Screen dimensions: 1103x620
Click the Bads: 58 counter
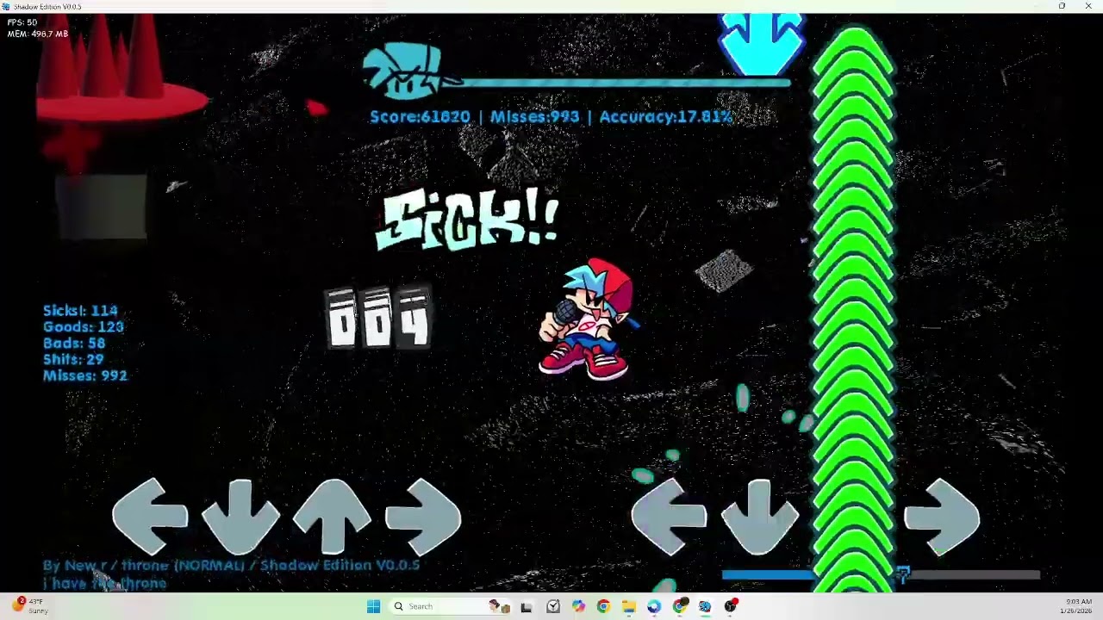tap(74, 343)
